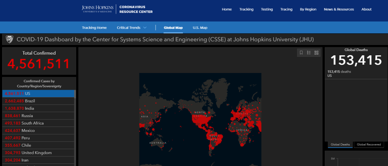This screenshot has width=388, height=166.
Task: Select Iran in the confirmed cases list
Action: tap(38, 160)
